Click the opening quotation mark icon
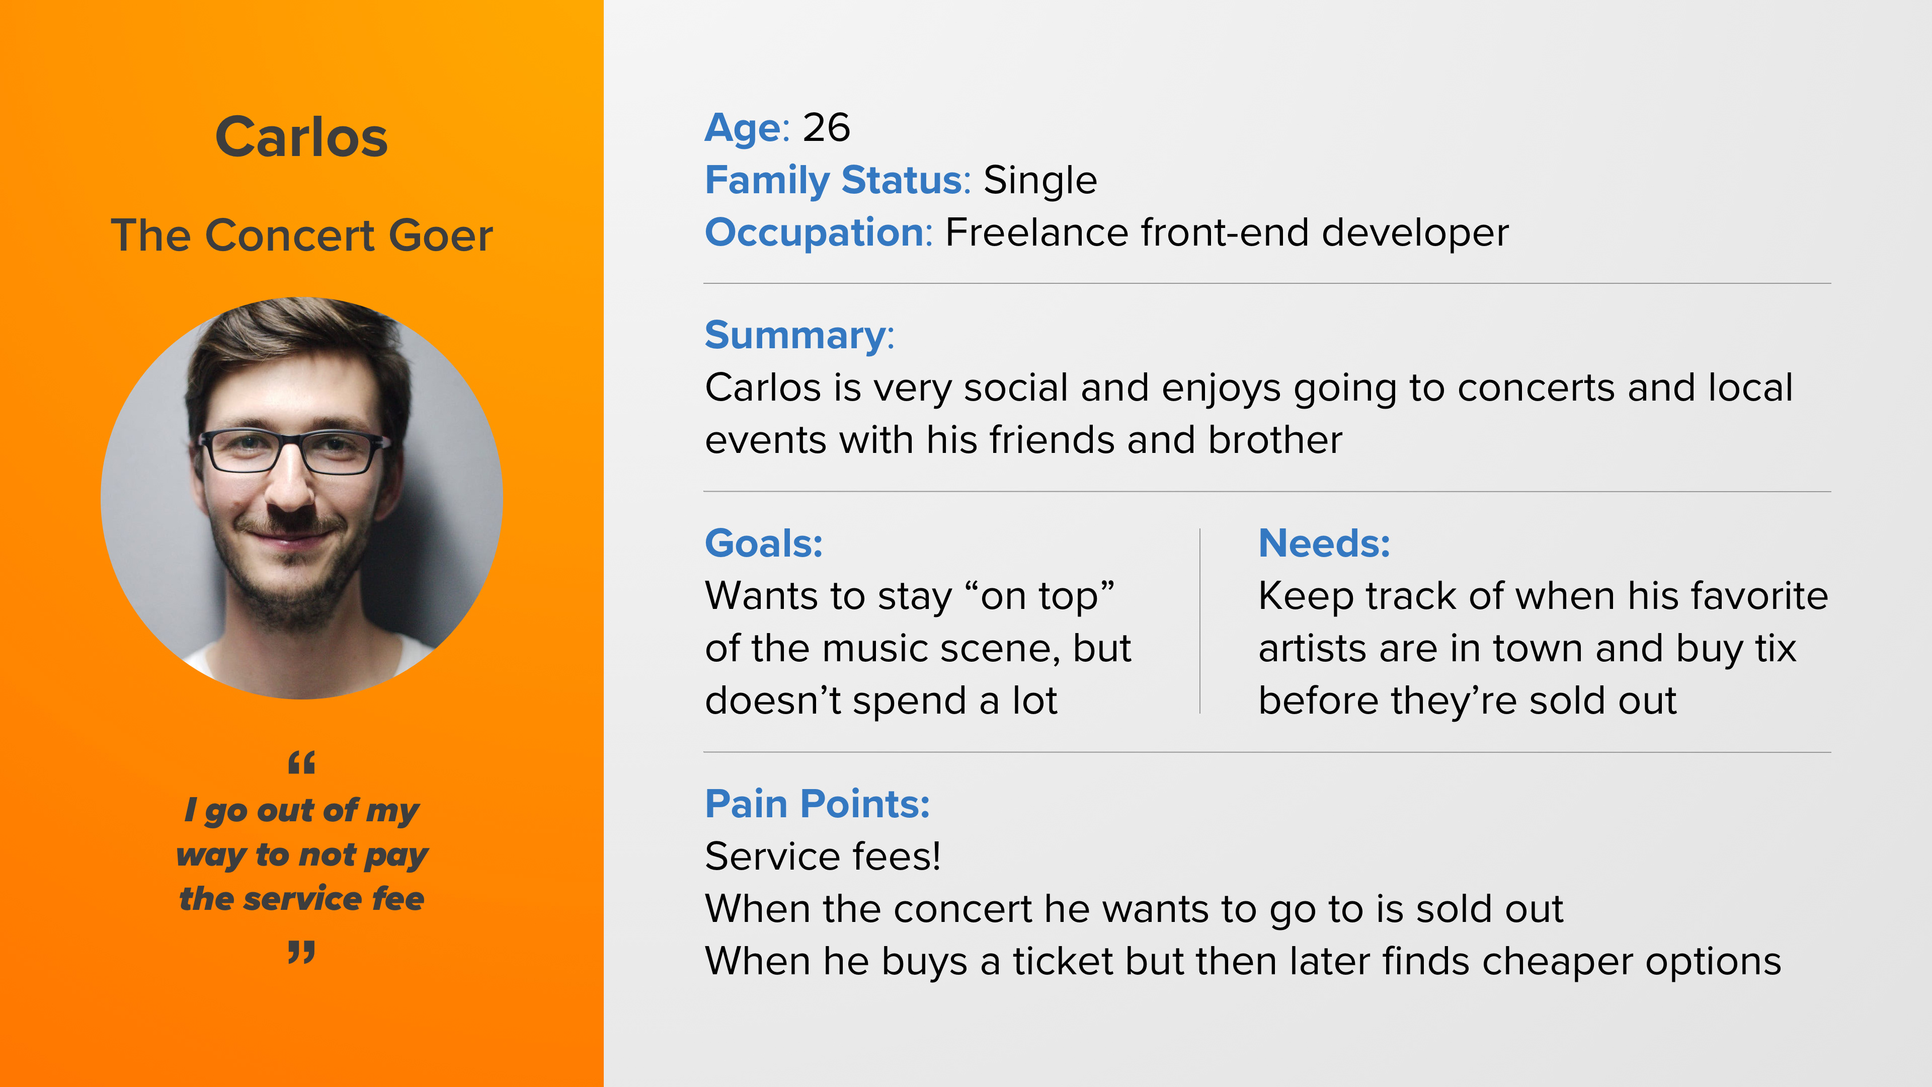This screenshot has width=1932, height=1087. point(301,763)
